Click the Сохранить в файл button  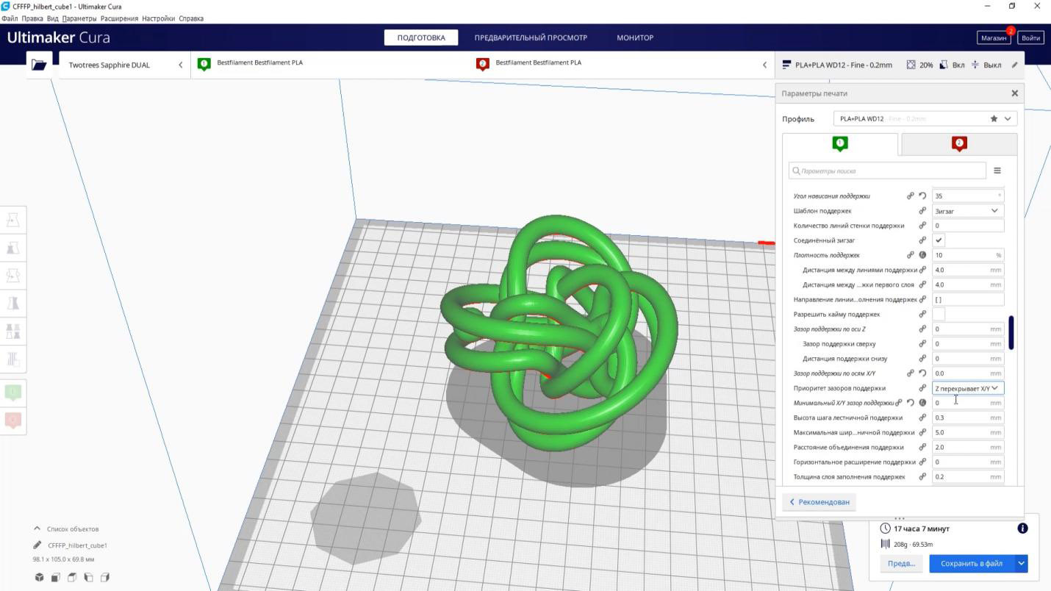[971, 564]
